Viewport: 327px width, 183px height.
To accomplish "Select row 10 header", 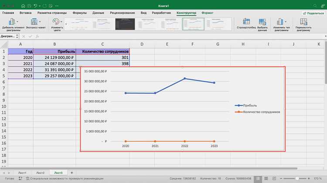I will tap(4, 106).
